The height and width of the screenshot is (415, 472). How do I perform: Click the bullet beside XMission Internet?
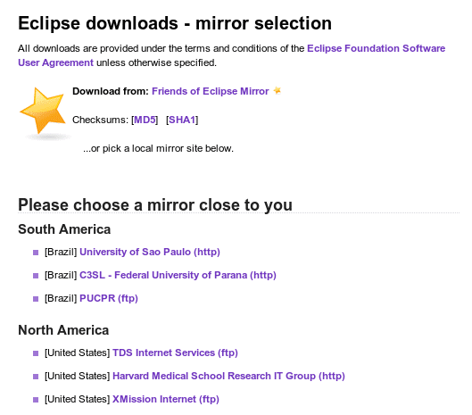point(36,400)
